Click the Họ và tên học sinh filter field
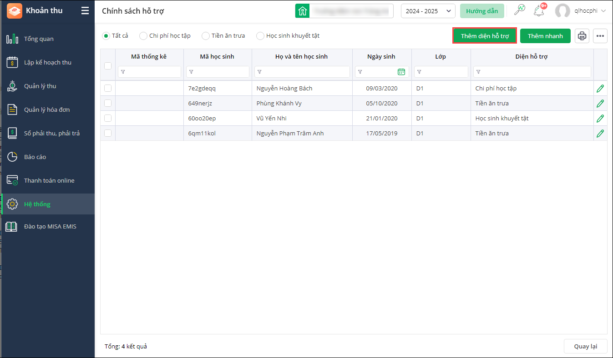 (x=302, y=72)
